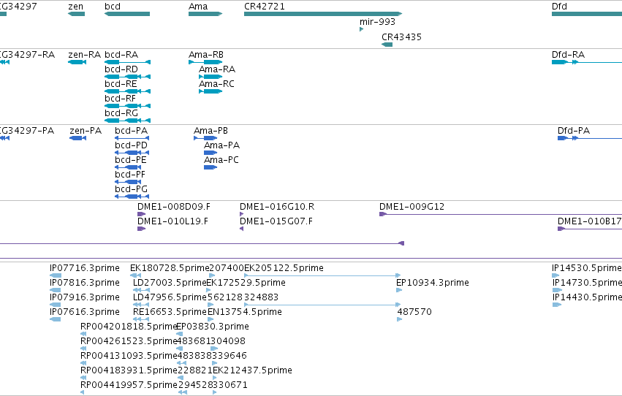Screen dimensions: 622x396
Task: Click the bcd gene label
Action: [113, 7]
